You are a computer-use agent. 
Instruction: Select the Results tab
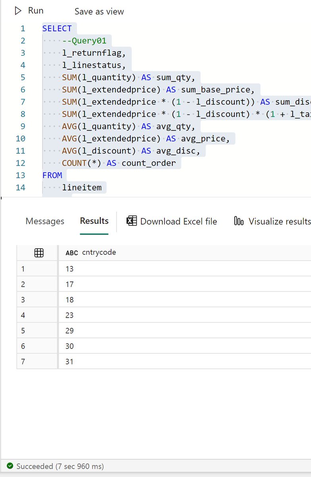[94, 221]
